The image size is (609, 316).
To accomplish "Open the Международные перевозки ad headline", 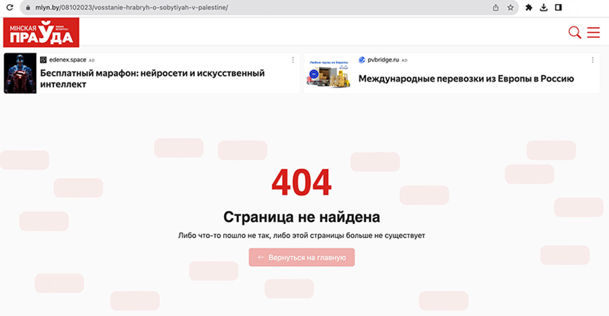I will 466,78.
